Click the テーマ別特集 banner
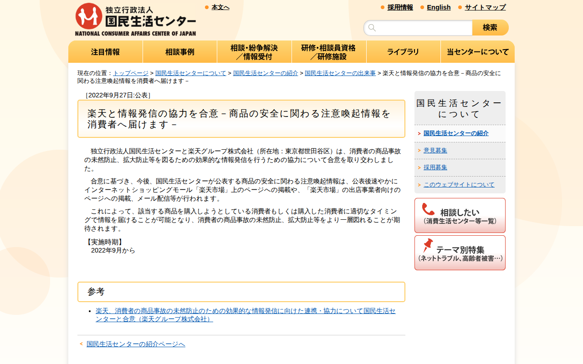Image resolution: width=583 pixels, height=364 pixels. coord(460,253)
